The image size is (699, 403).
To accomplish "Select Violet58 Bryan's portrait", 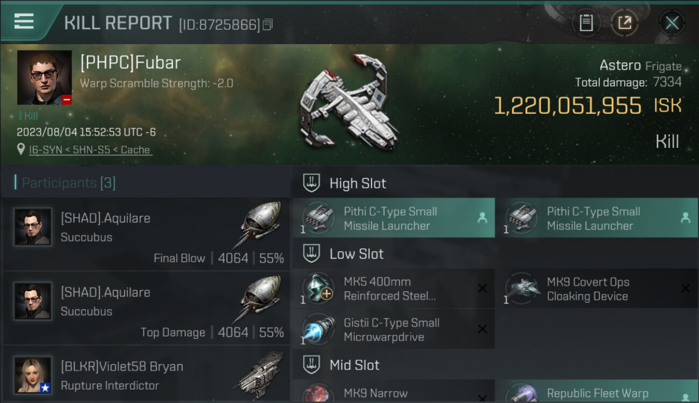I will coord(33,375).
